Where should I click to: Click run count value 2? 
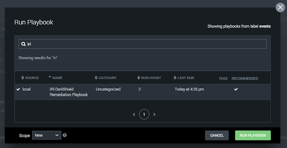(139, 89)
